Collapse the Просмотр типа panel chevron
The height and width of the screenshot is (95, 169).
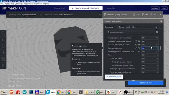coord(40,15)
